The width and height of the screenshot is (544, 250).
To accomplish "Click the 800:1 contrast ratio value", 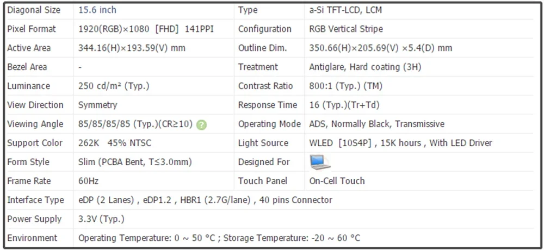I will click(x=345, y=86).
